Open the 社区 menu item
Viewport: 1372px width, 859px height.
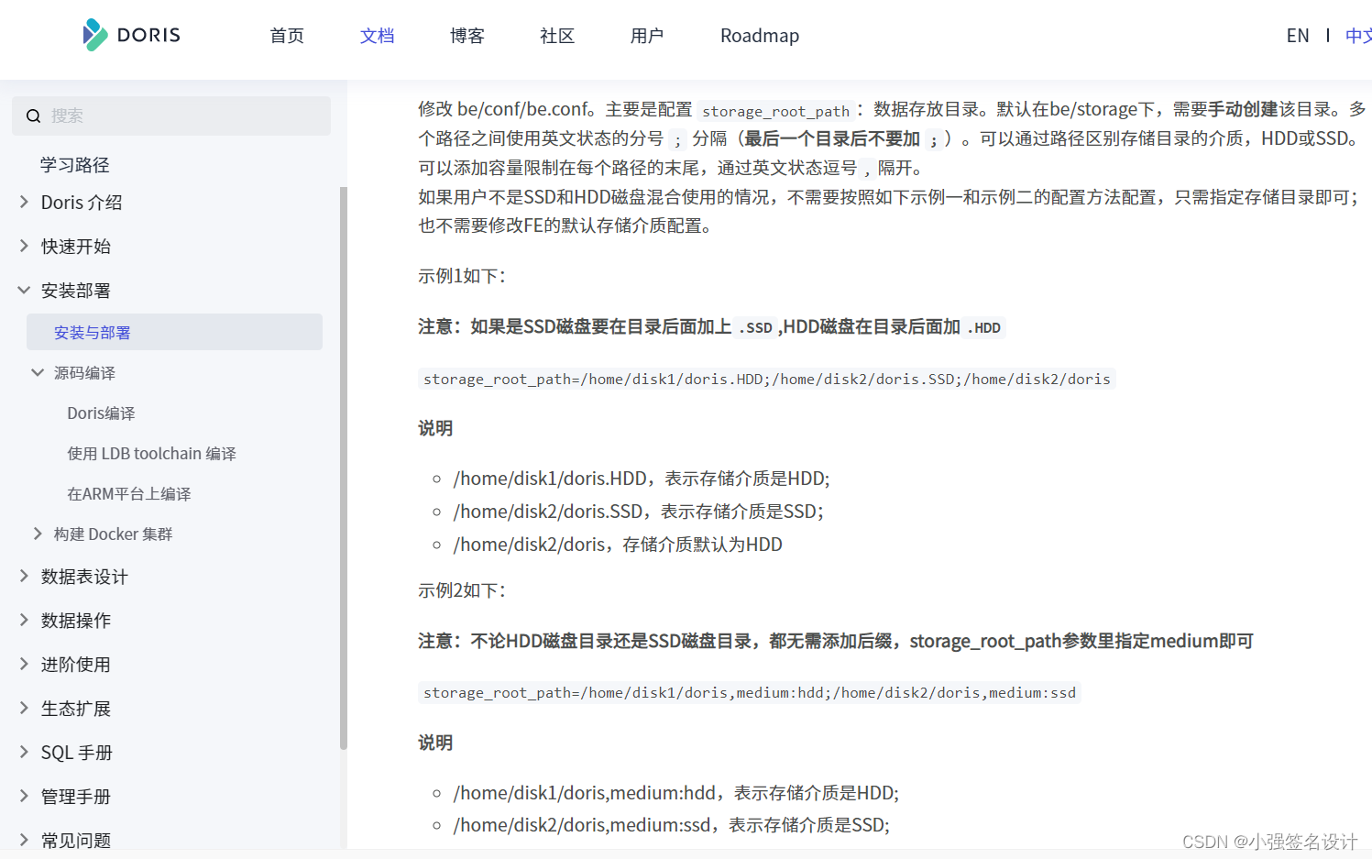tap(556, 35)
